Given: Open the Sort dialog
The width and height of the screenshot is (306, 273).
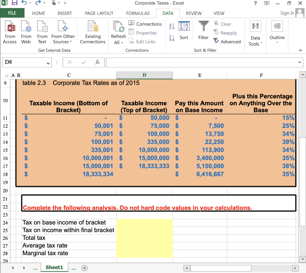Looking at the screenshot, I should click(184, 31).
